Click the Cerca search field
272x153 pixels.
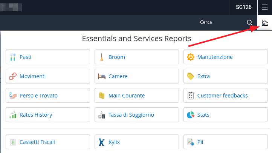click(x=206, y=22)
